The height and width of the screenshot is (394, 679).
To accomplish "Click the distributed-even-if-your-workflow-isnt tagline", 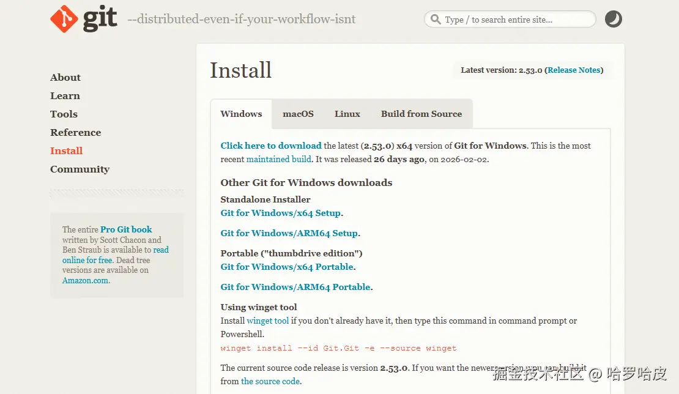I will click(x=242, y=20).
